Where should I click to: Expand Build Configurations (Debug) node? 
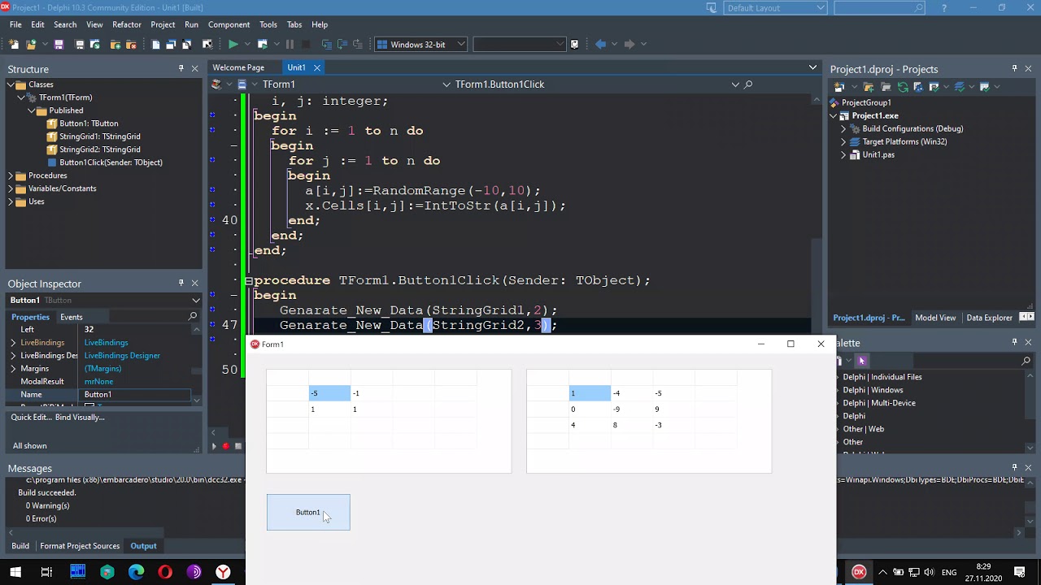843,128
